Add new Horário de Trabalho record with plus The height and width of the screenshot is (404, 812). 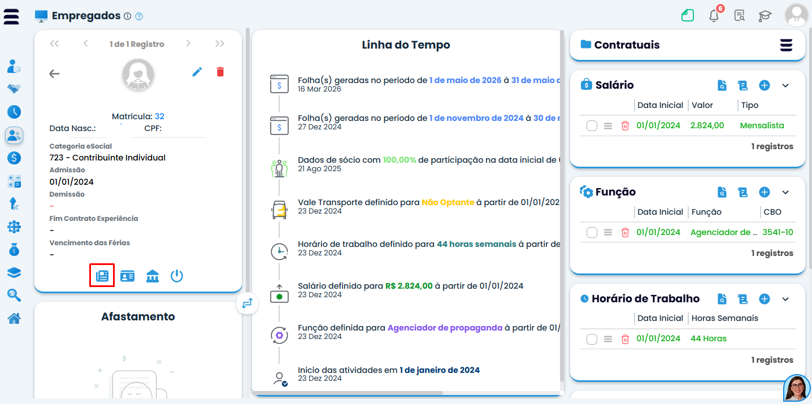tap(765, 299)
